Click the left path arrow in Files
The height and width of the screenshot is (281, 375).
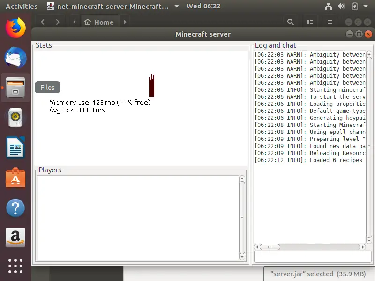pyautogui.click(x=75, y=22)
